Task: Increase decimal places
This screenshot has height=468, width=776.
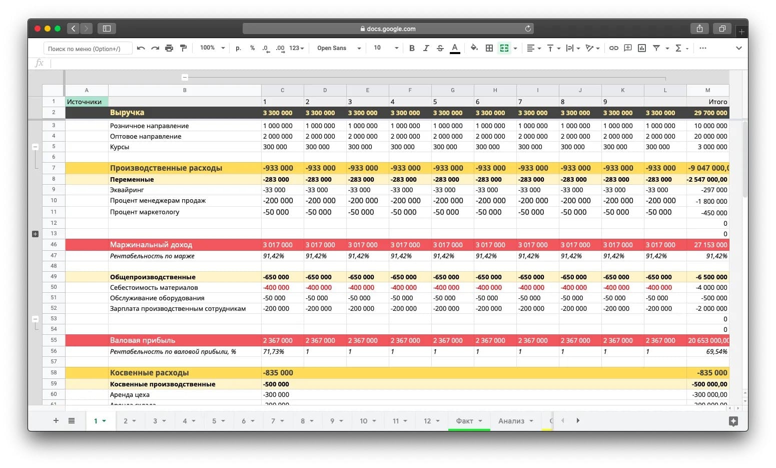Action: [280, 48]
